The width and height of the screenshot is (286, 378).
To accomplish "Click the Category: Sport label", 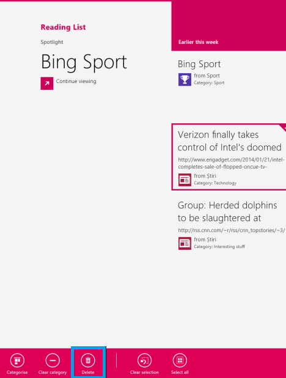I will coord(209,82).
